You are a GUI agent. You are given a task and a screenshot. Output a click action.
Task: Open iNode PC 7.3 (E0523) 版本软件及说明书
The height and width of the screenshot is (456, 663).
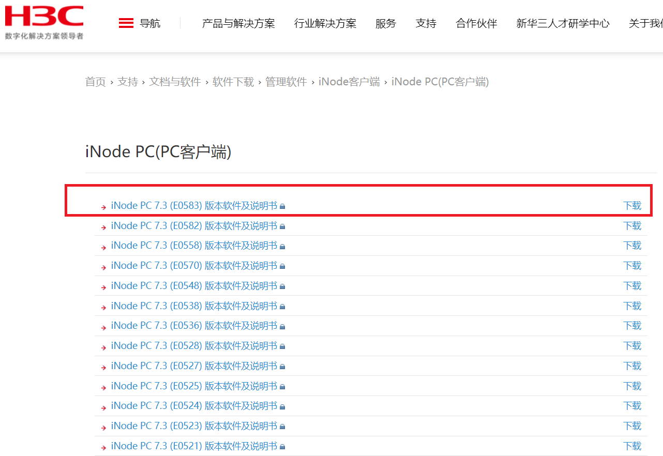point(194,426)
